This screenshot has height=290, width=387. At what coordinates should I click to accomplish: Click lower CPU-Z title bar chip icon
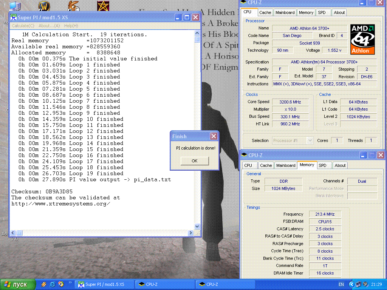coord(244,155)
